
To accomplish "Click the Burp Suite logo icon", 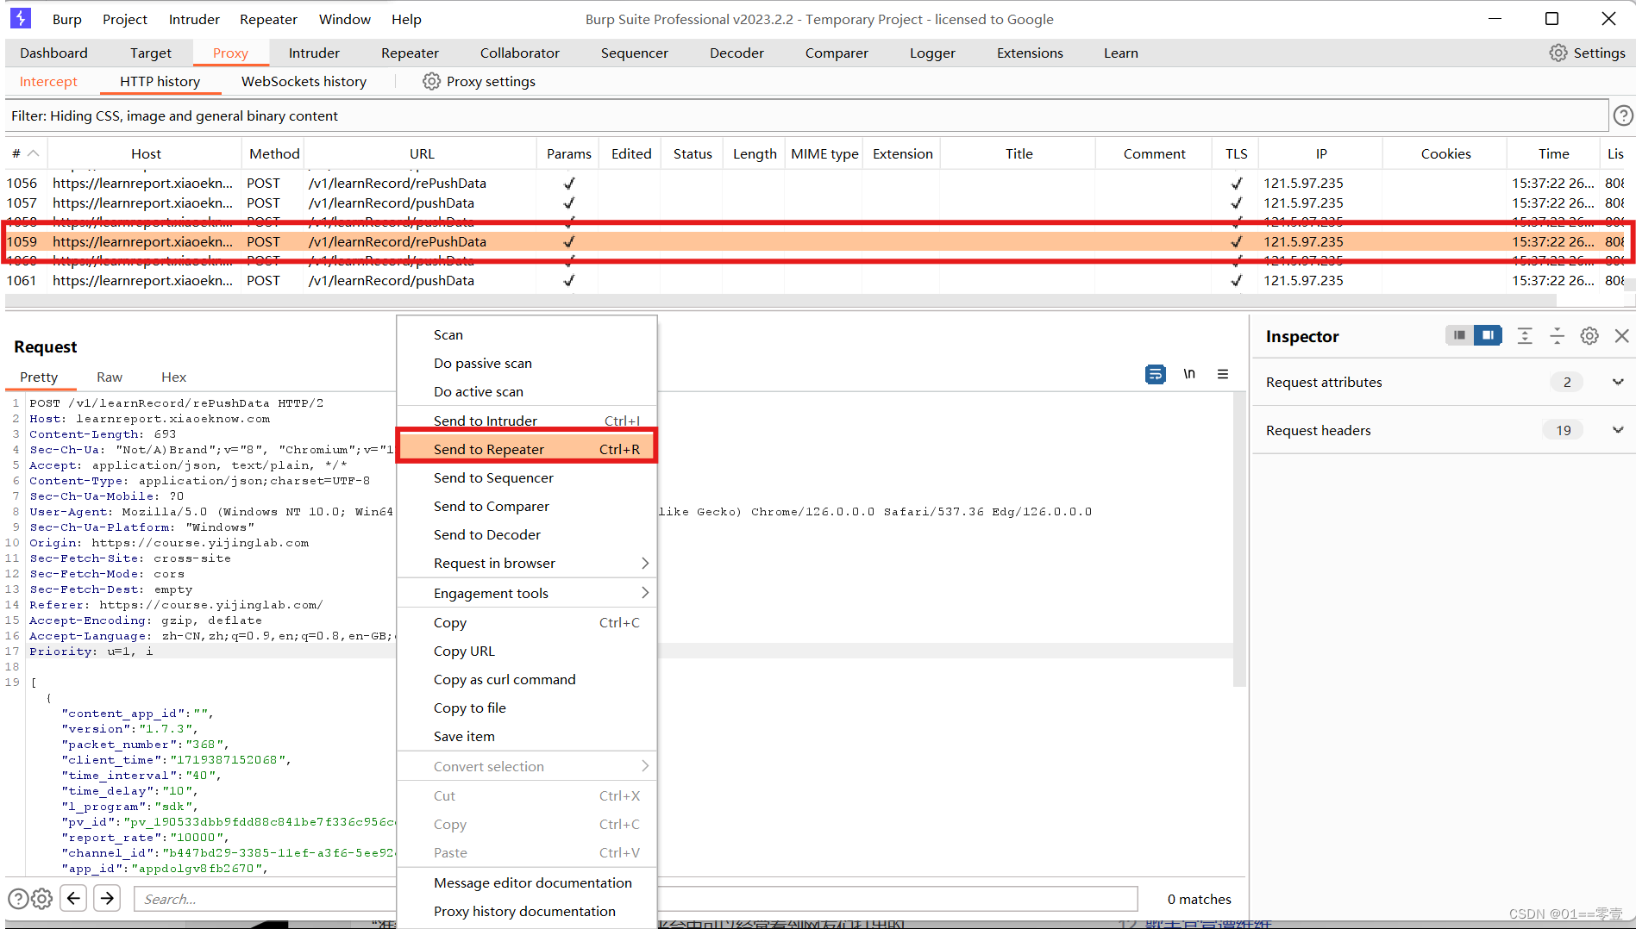I will click(21, 18).
